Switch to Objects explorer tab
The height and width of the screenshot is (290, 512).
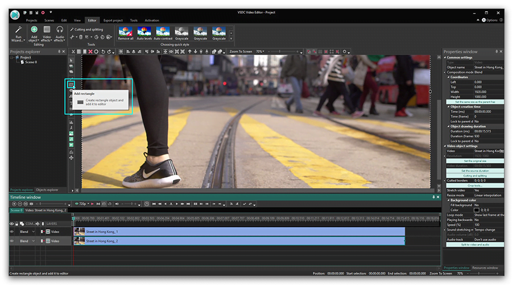pos(47,190)
